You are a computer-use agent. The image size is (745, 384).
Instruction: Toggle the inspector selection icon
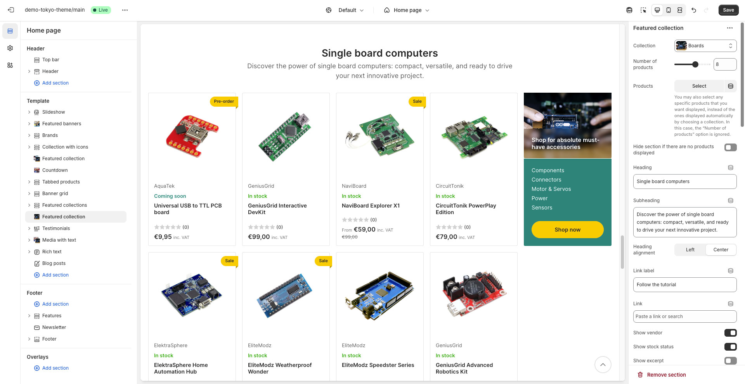pos(643,10)
